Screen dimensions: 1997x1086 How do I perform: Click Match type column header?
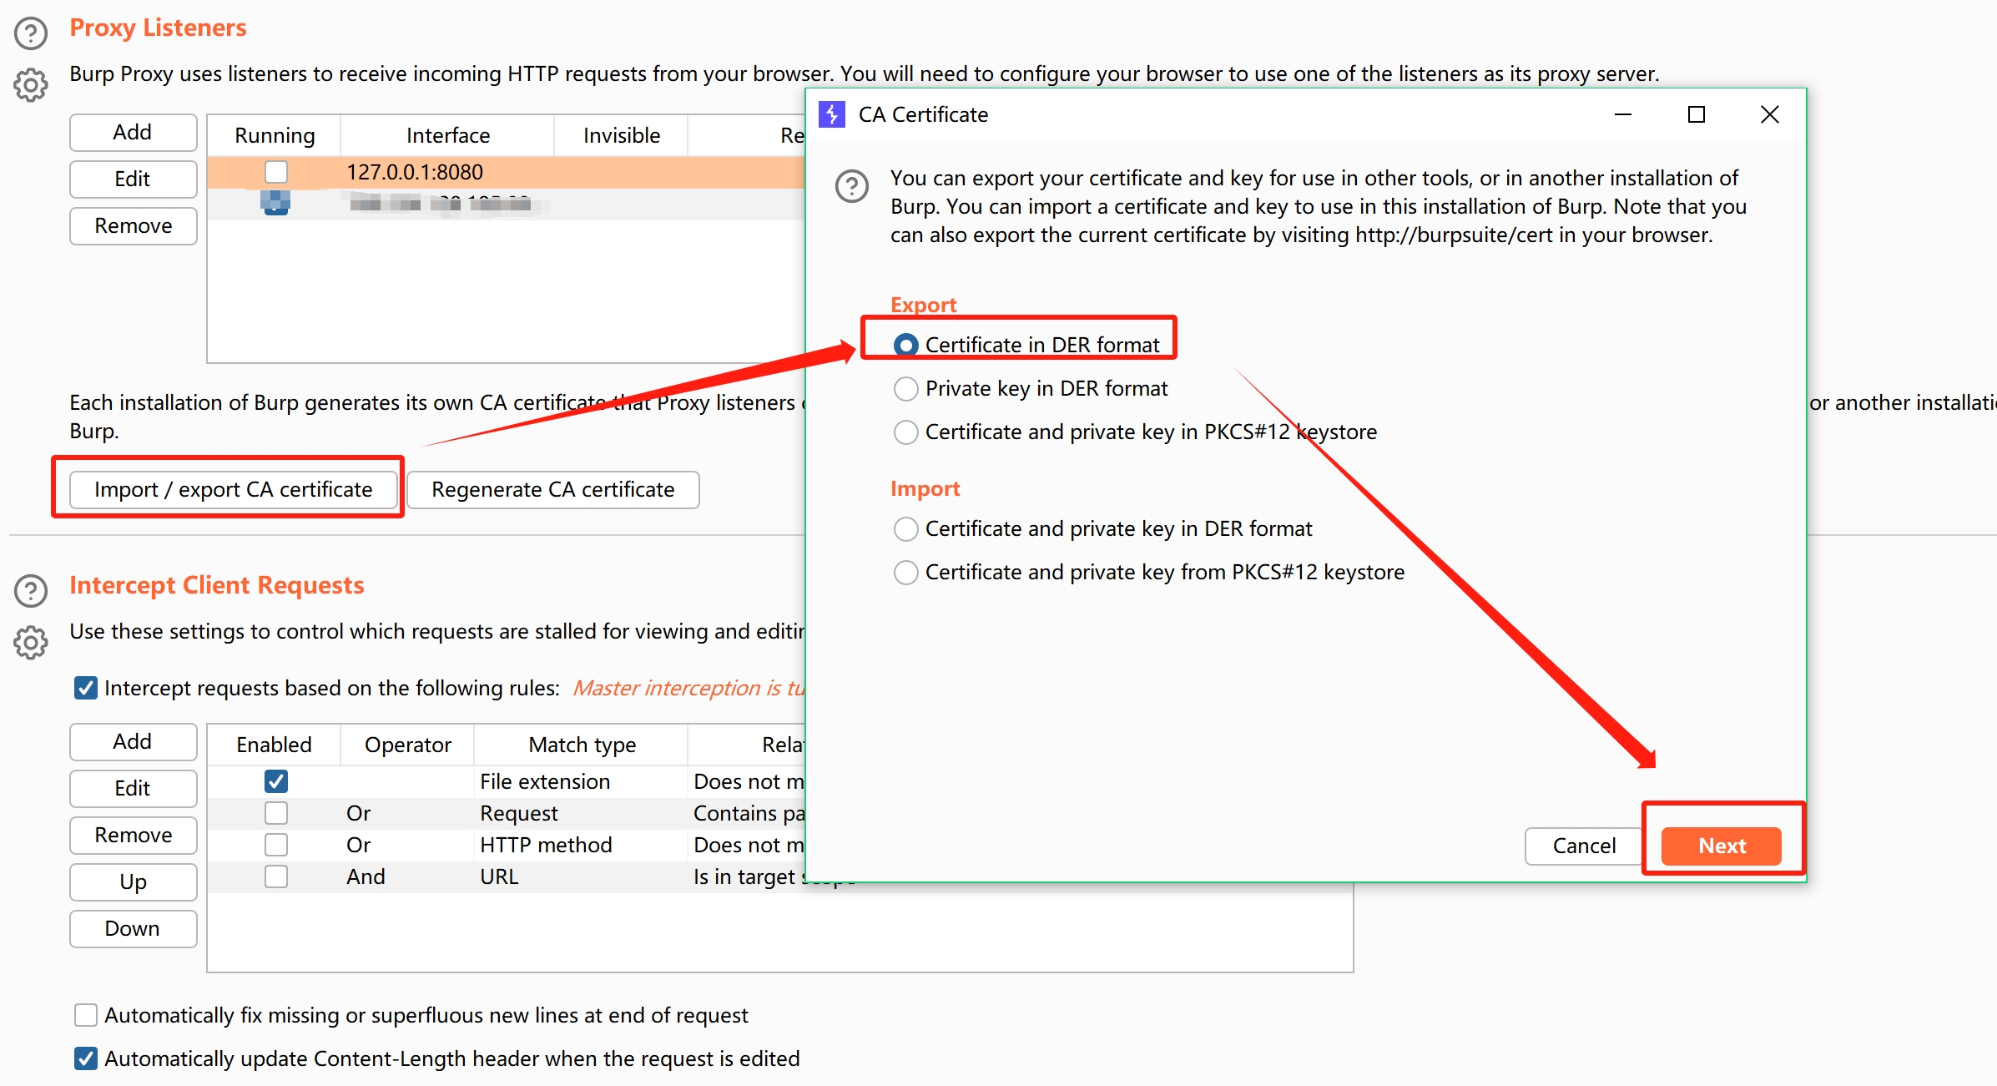click(x=582, y=745)
